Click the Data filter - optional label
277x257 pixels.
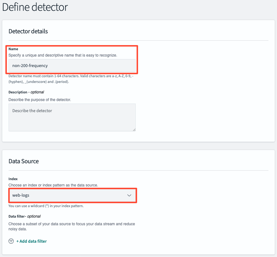click(x=24, y=216)
